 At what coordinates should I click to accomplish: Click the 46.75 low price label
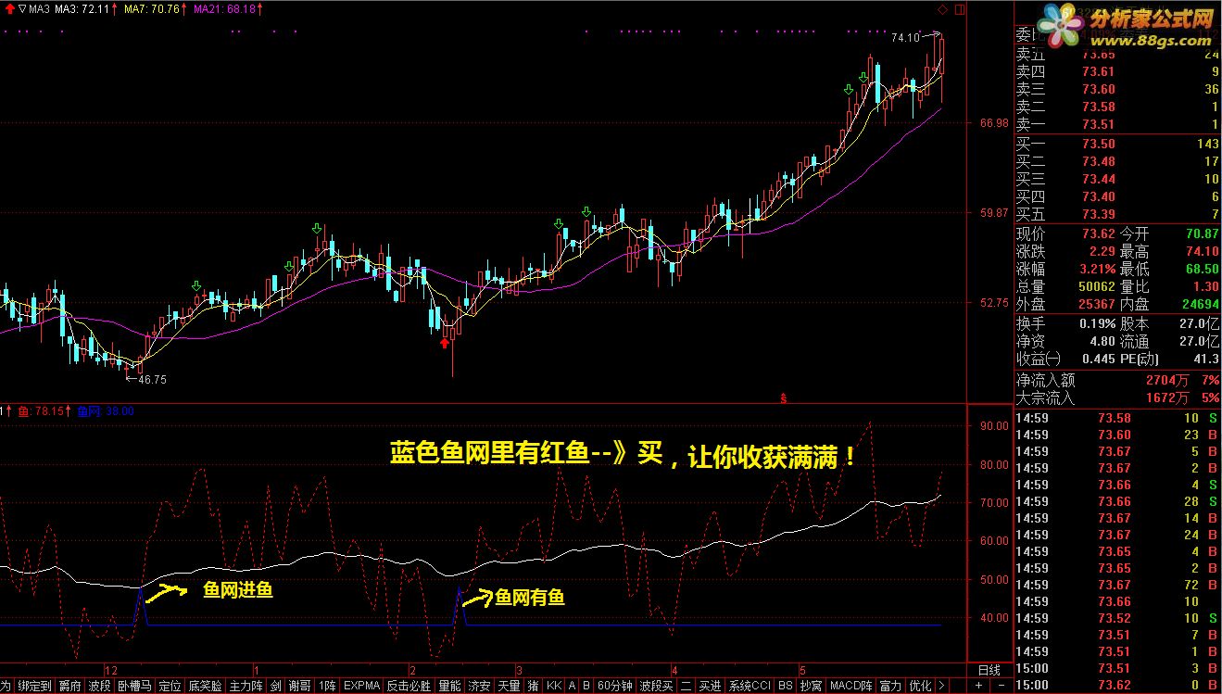tap(152, 379)
